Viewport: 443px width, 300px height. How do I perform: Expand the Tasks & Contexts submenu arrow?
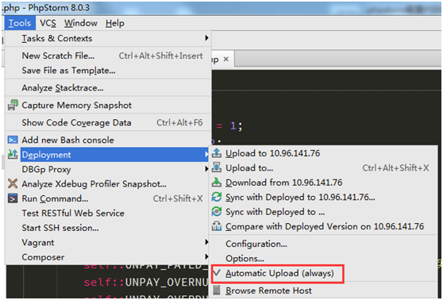[x=206, y=38]
